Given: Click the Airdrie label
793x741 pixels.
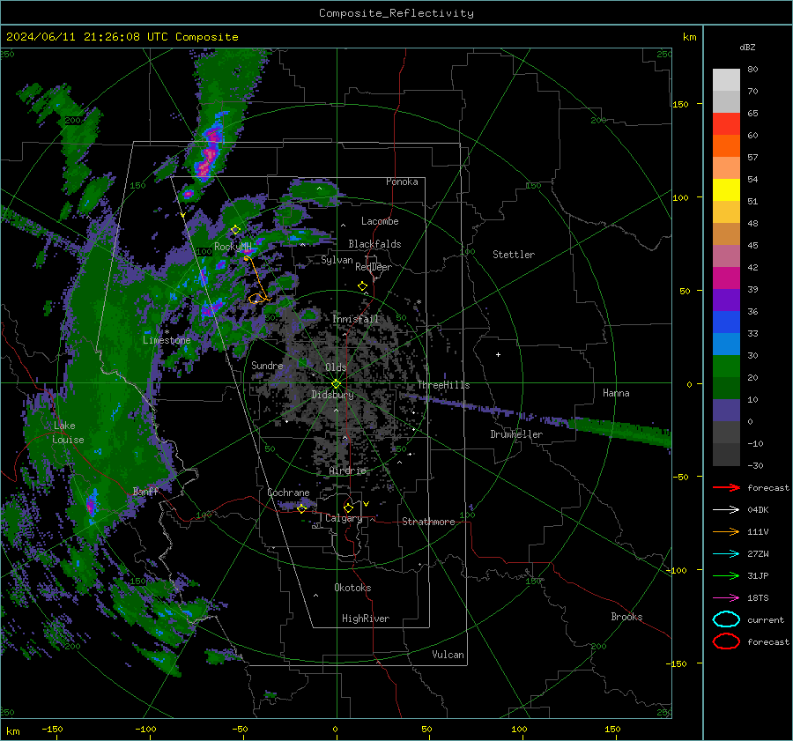Looking at the screenshot, I should point(347,471).
